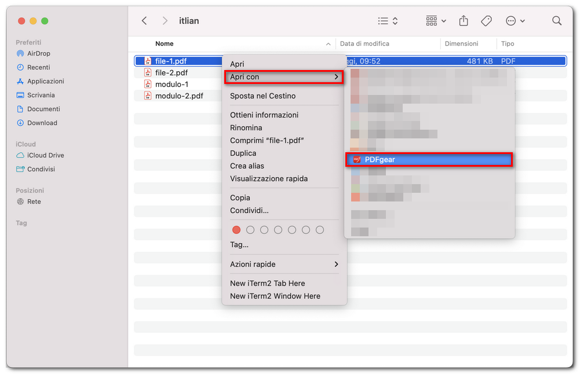Click the more actions ellipsis icon
The width and height of the screenshot is (580, 374).
pos(511,20)
